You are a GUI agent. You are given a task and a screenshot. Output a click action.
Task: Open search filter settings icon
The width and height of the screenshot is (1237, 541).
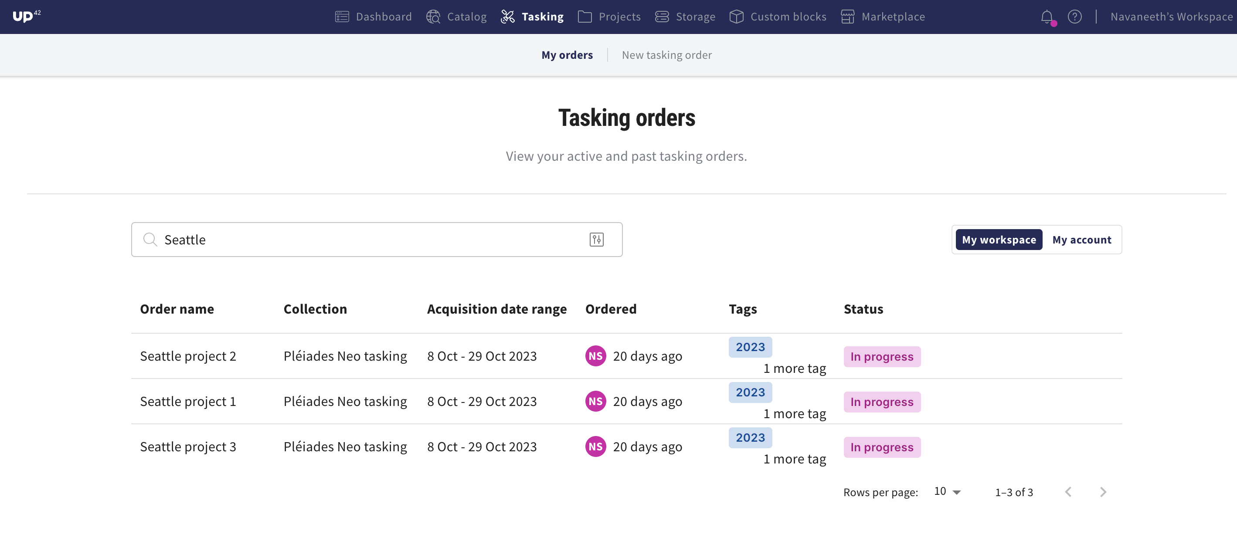pyautogui.click(x=596, y=240)
